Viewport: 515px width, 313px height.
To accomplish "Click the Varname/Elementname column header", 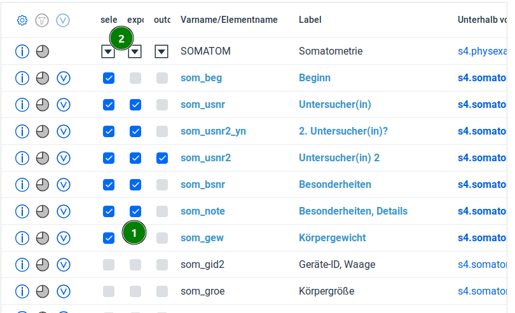I will point(229,20).
